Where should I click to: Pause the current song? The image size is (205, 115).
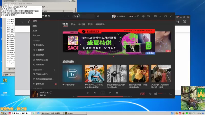[102, 93]
